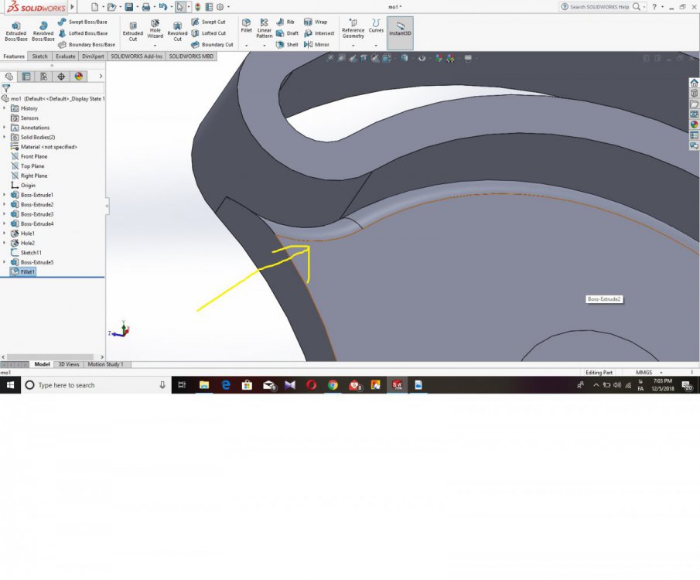Switch to the Sketch ribbon tab
The height and width of the screenshot is (580, 700).
coord(39,56)
